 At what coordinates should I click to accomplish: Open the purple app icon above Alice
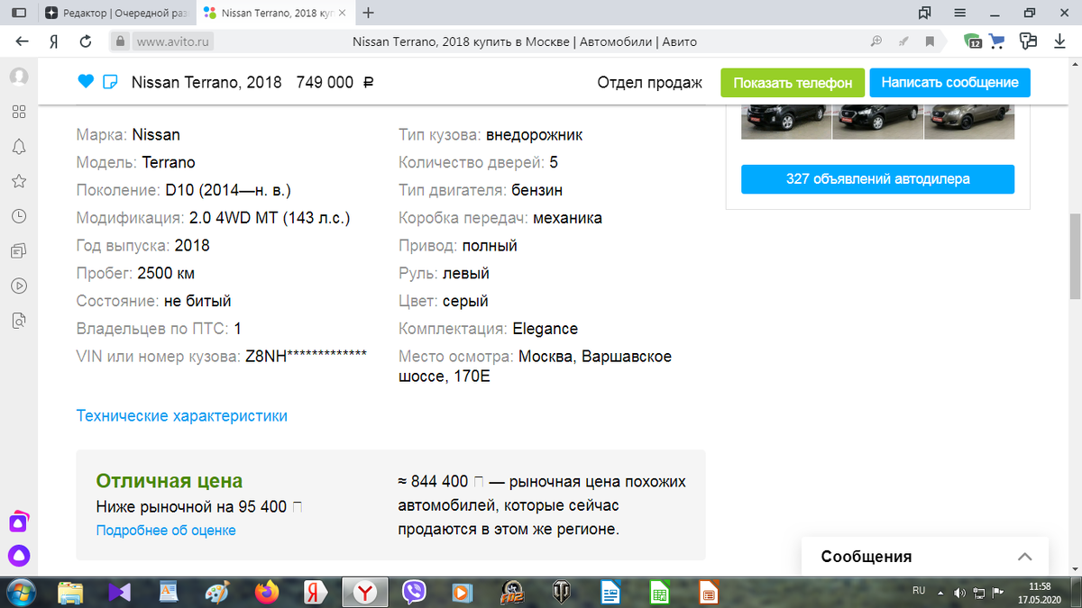[x=19, y=522]
